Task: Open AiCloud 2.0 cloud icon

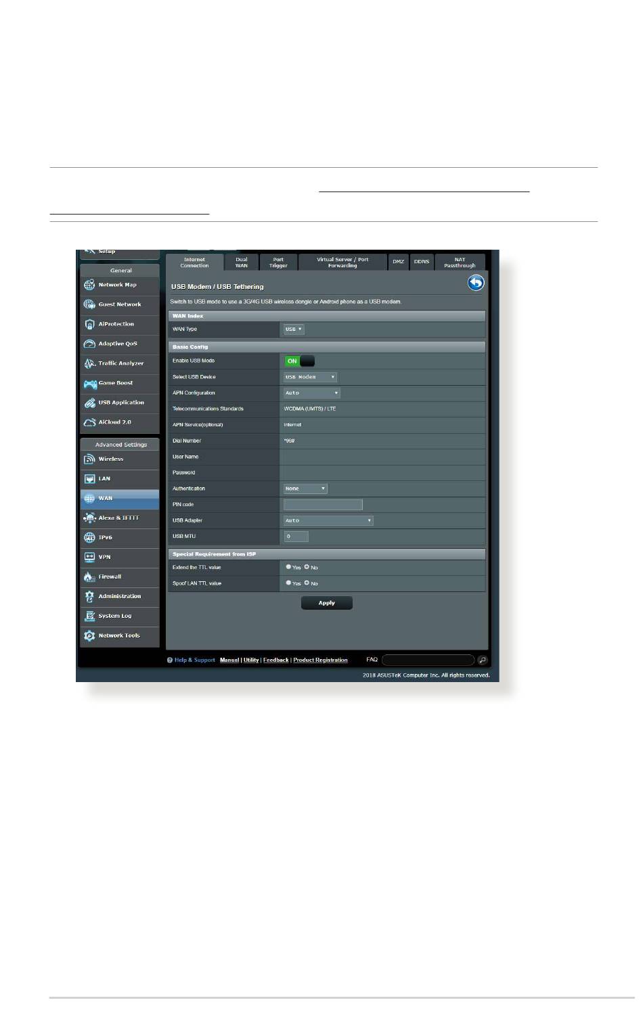Action: 89,422
